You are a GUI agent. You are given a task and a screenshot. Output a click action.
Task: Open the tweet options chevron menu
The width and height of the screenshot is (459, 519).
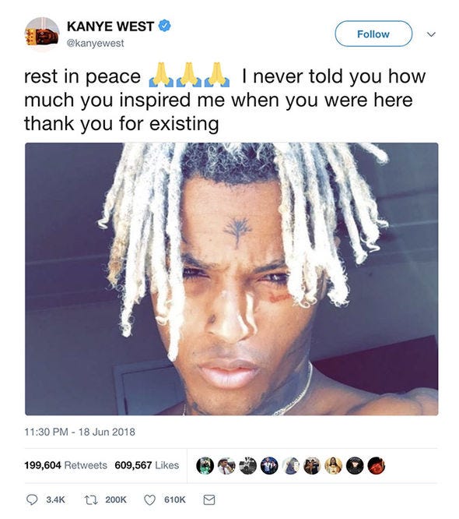click(x=431, y=34)
